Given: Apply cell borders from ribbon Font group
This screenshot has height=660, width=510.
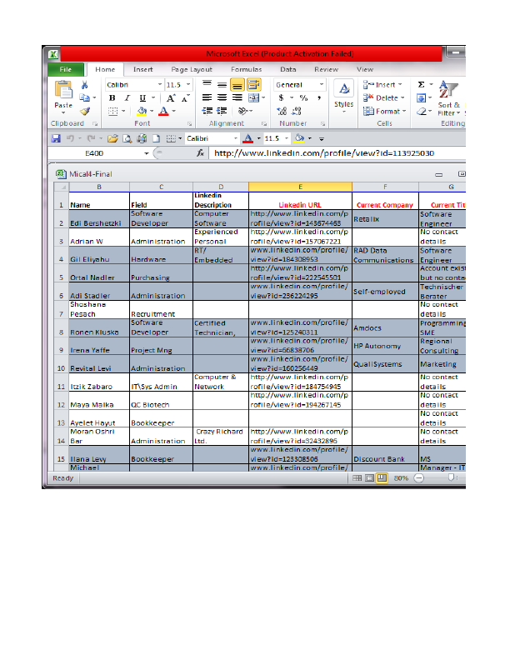Looking at the screenshot, I should (x=112, y=111).
